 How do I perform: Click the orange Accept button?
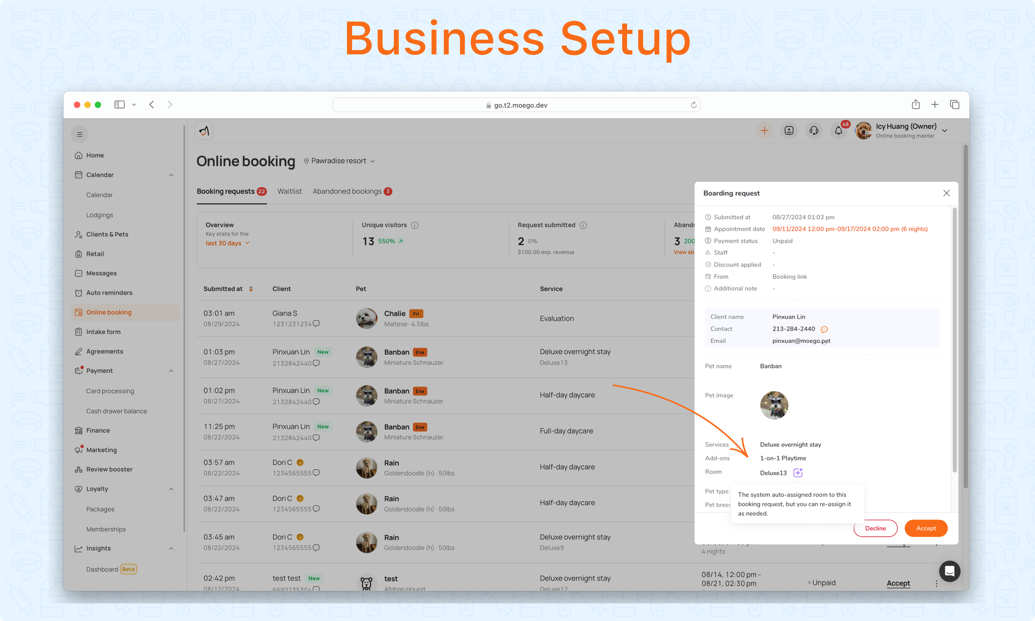pyautogui.click(x=926, y=528)
